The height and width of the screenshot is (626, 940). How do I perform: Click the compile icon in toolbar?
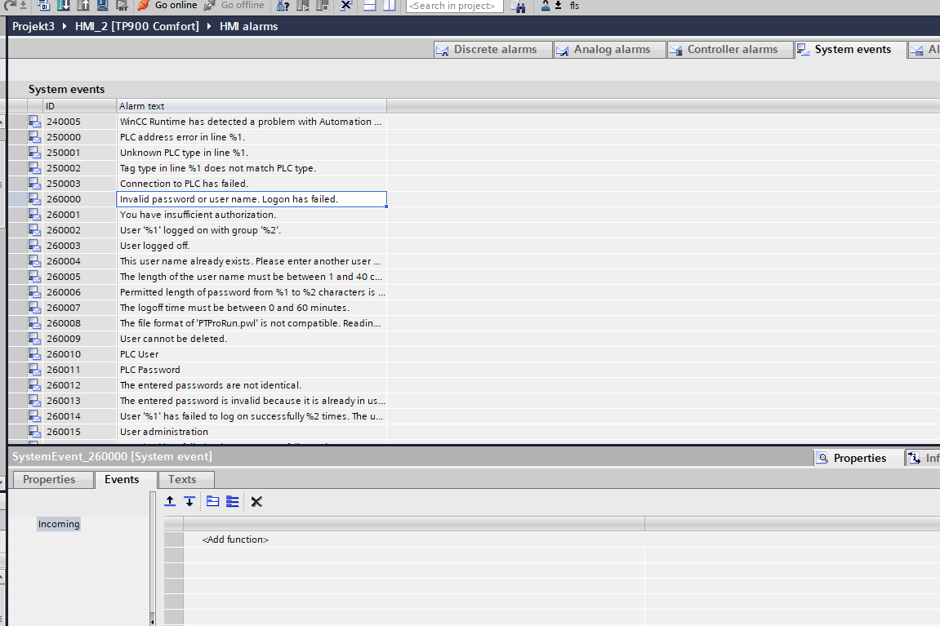click(x=44, y=6)
